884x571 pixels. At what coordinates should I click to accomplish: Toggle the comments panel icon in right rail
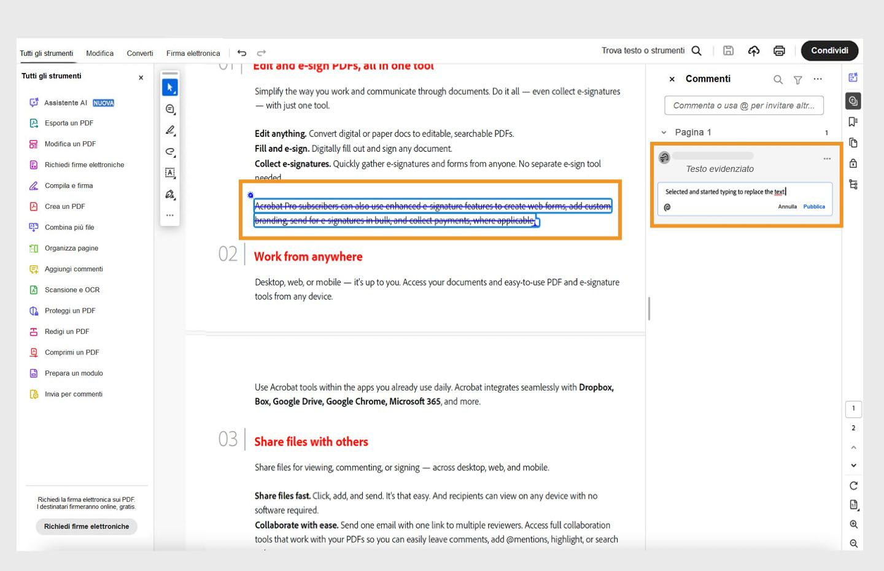pos(853,101)
